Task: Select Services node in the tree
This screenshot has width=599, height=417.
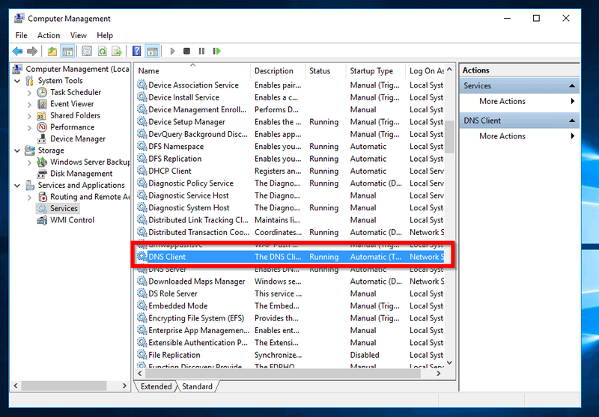Action: pos(64,208)
